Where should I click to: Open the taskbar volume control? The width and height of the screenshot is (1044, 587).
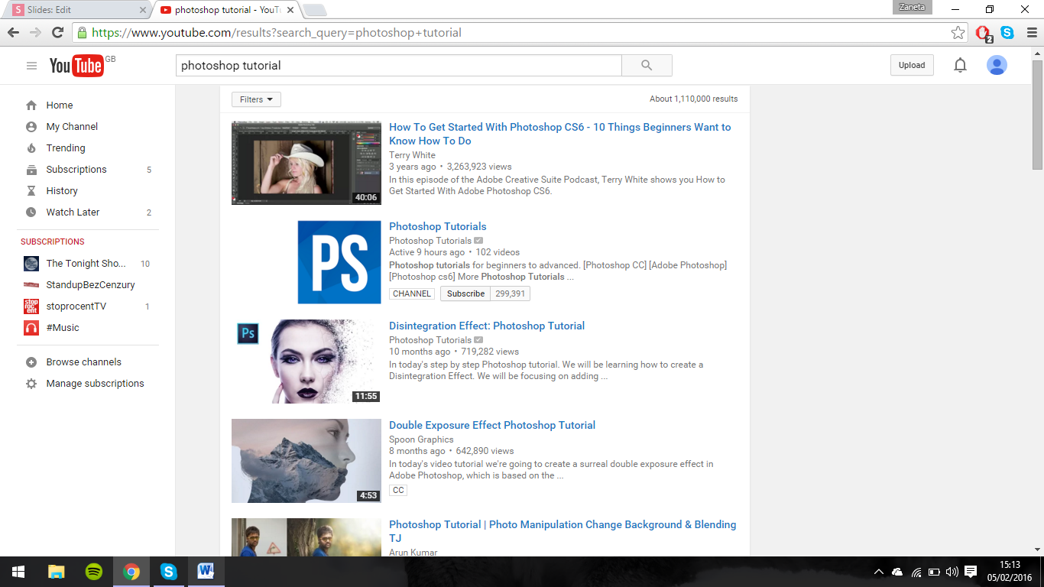952,572
